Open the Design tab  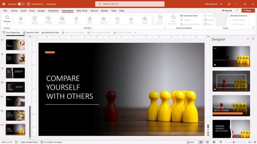coord(41,11)
